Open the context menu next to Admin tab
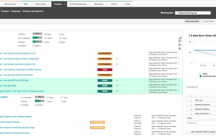This screenshot has height=136, width=216. [120, 4]
